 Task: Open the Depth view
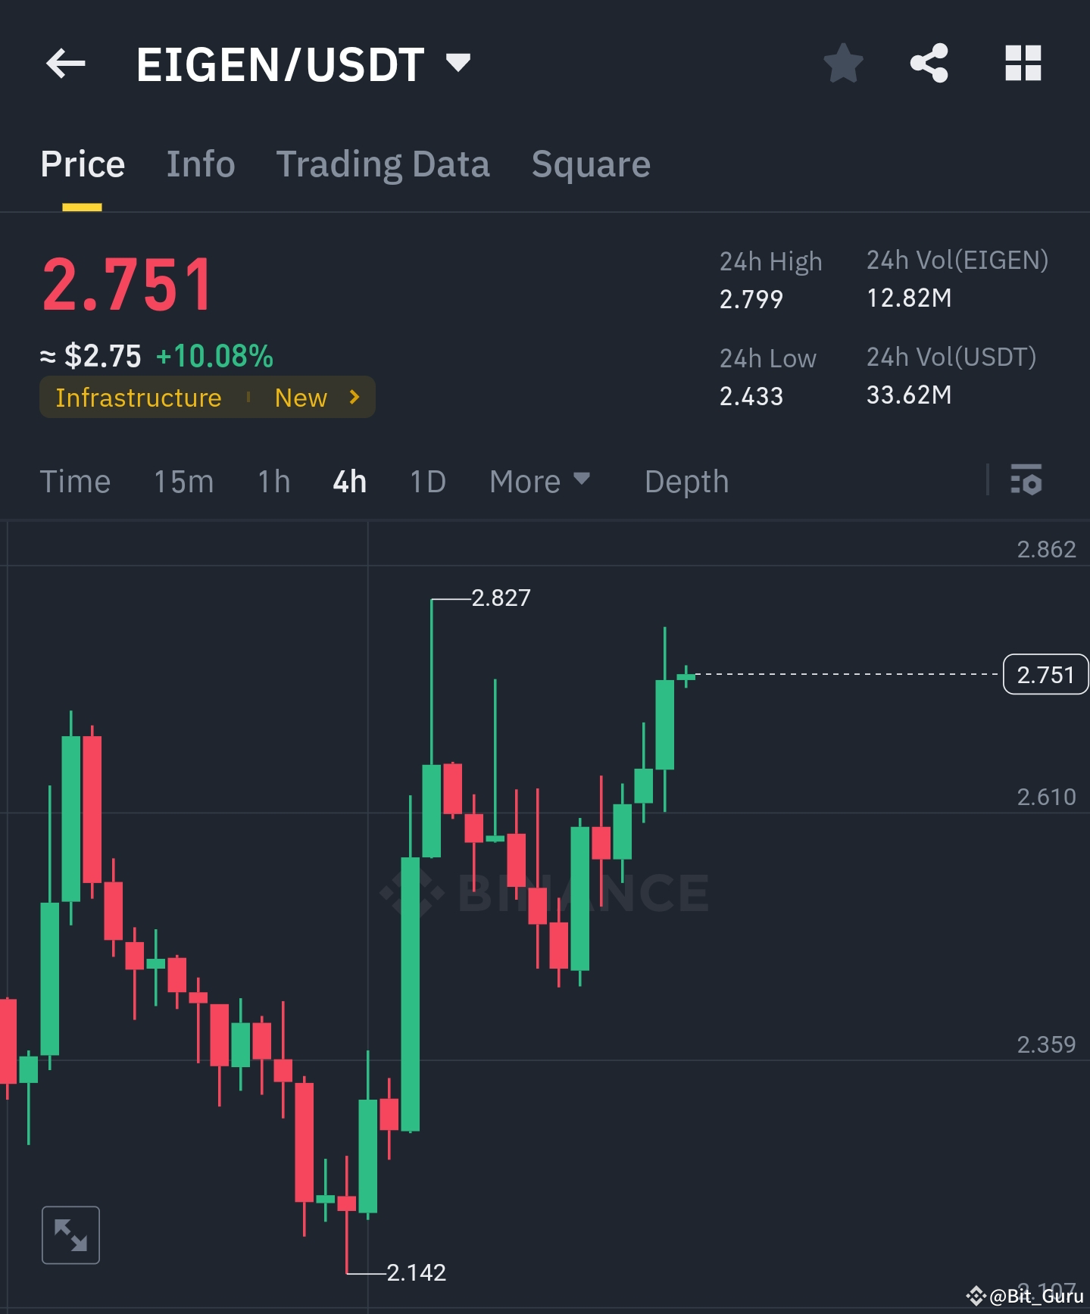point(686,480)
